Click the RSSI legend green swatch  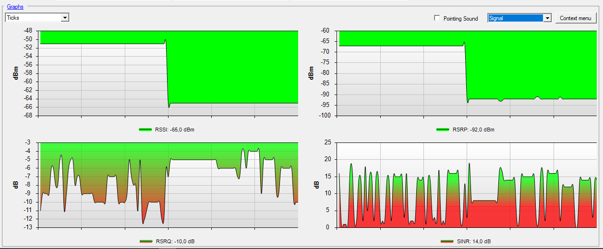[145, 130]
